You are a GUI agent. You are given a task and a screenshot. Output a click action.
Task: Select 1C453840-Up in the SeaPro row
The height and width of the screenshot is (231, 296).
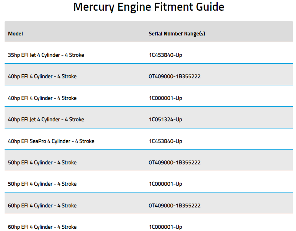pos(165,141)
